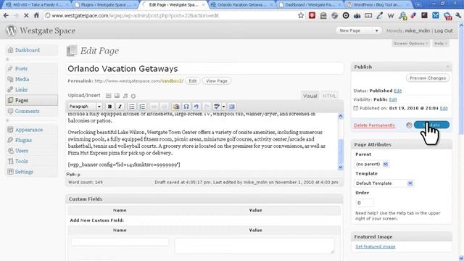Image resolution: width=464 pixels, height=261 pixels.
Task: Click the page title input field
Action: click(204, 69)
